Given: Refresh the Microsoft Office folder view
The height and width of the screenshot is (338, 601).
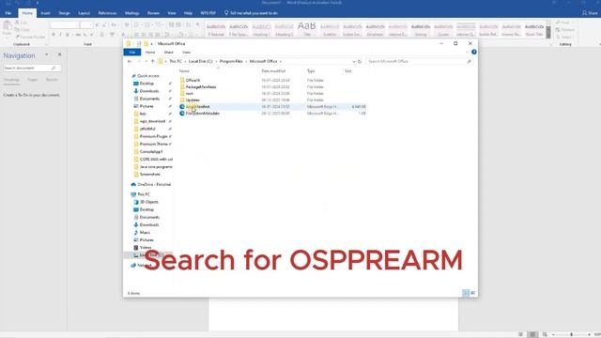Looking at the screenshot, I should 360,61.
